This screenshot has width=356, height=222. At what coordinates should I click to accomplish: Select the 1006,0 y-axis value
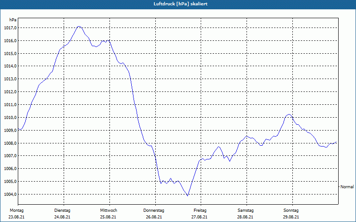click(x=10, y=169)
